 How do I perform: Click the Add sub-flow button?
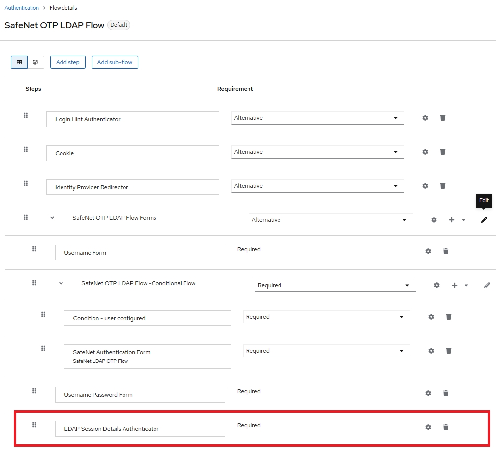click(115, 63)
